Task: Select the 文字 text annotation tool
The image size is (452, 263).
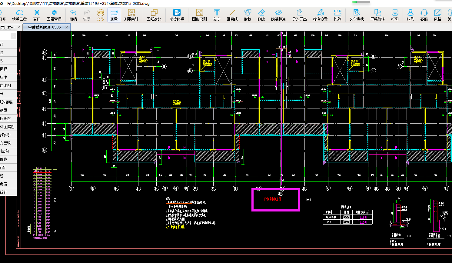Action: [217, 15]
